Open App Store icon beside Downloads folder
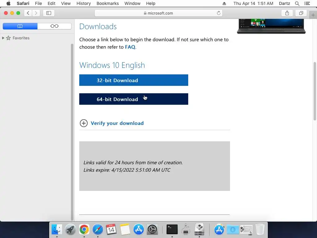 coord(219,230)
